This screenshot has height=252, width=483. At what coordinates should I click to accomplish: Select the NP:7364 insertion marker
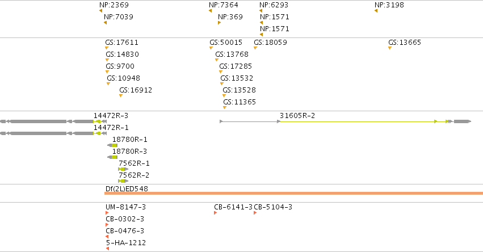click(210, 11)
